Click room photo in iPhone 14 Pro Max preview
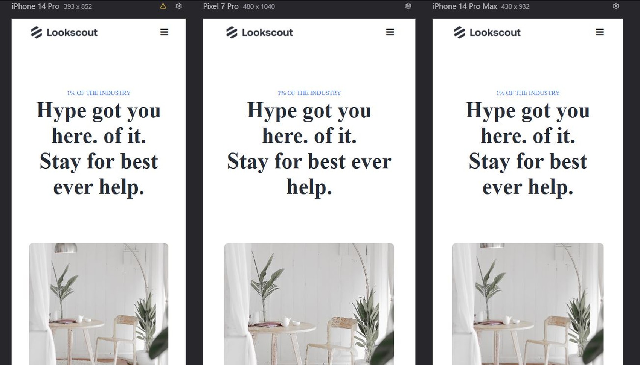 click(528, 304)
